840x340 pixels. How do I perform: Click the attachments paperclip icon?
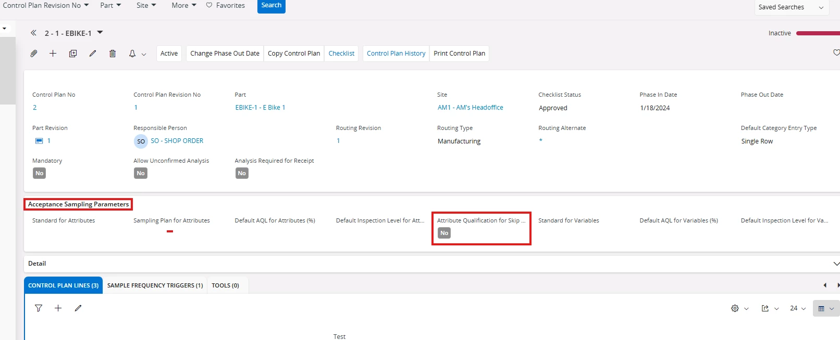click(34, 54)
